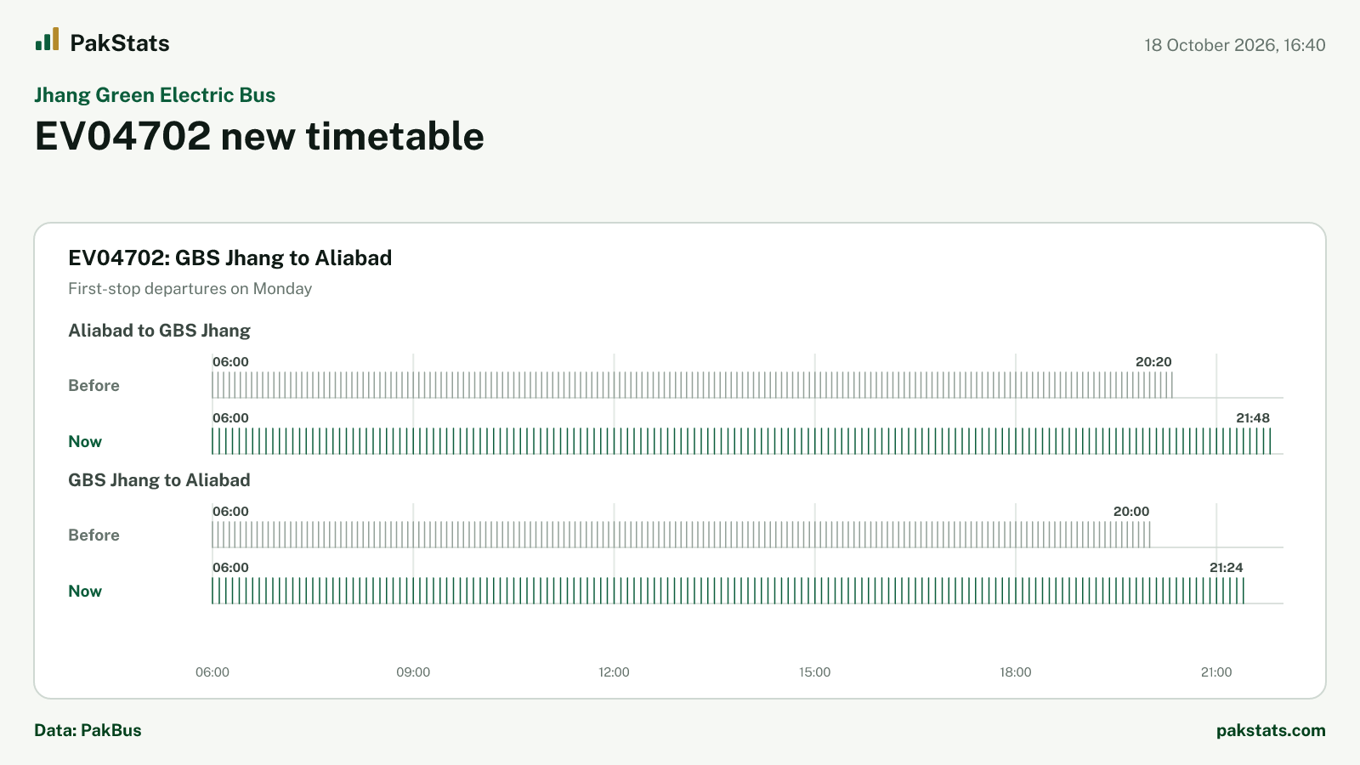This screenshot has height=765, width=1360.
Task: Click the 09:00 axis tick label
Action: click(413, 672)
